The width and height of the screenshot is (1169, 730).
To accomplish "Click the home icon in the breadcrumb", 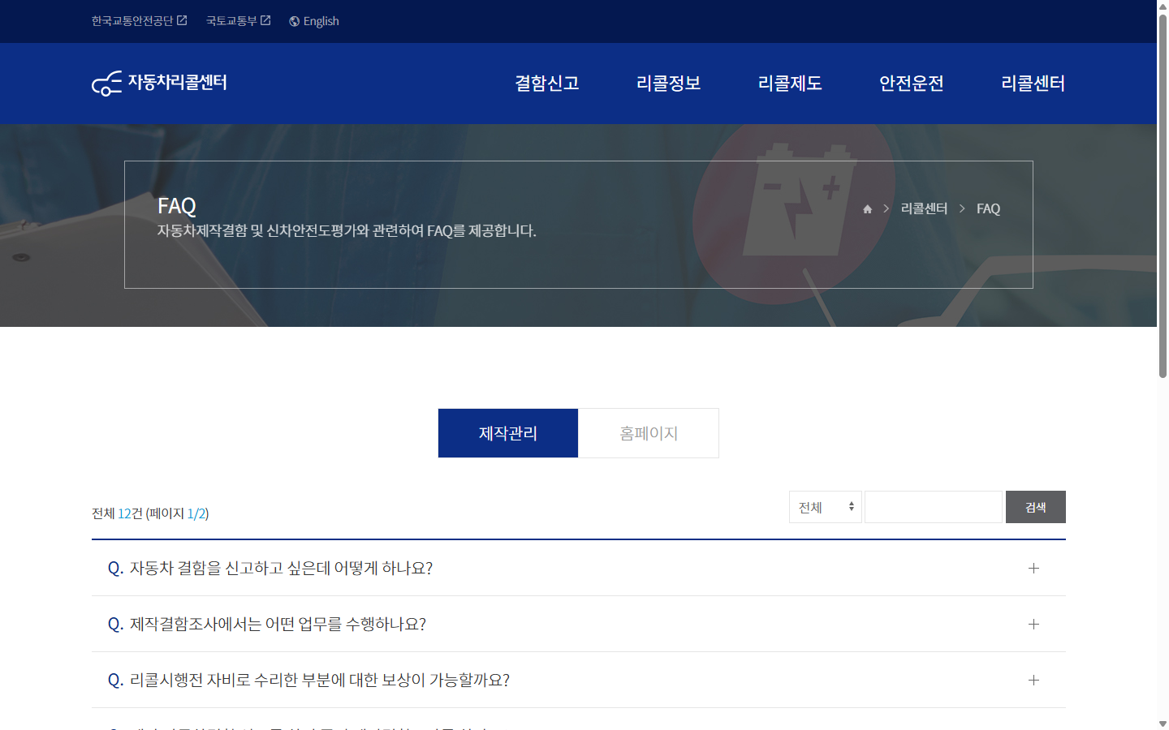I will 867,209.
